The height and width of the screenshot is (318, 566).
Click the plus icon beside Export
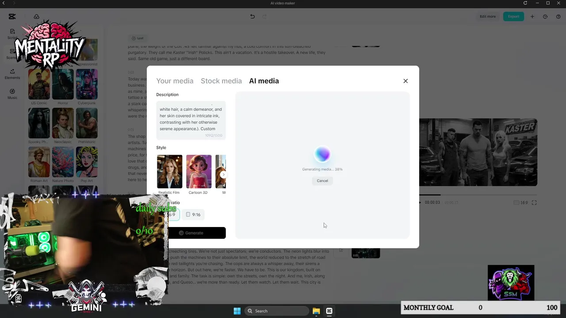click(x=532, y=16)
